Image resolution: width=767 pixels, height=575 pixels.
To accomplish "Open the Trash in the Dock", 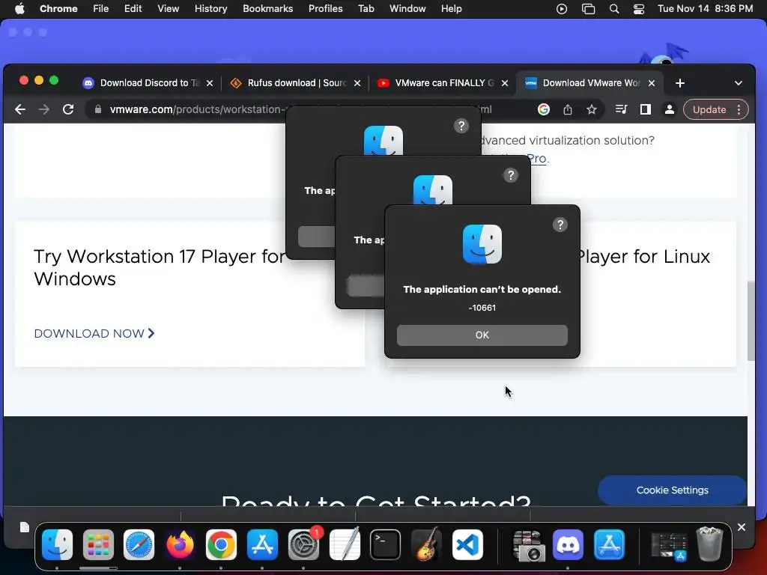I will click(709, 544).
